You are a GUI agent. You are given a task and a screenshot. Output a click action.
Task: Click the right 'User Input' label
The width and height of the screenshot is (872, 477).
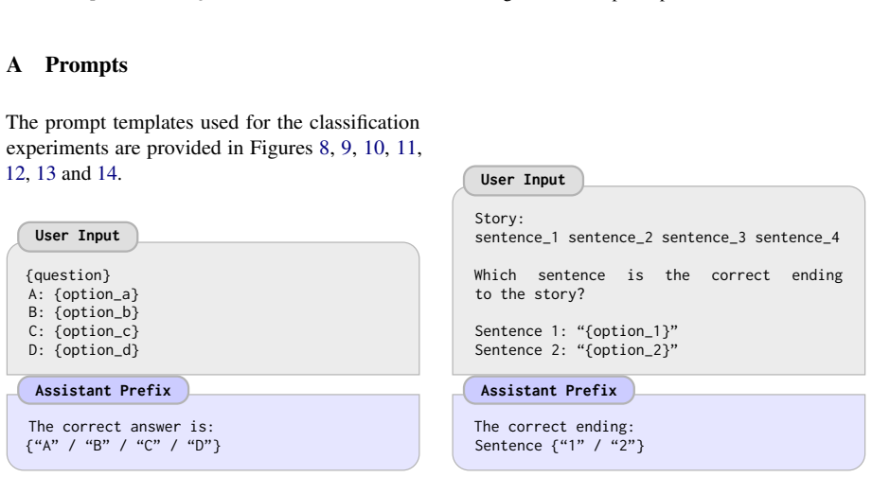click(523, 180)
